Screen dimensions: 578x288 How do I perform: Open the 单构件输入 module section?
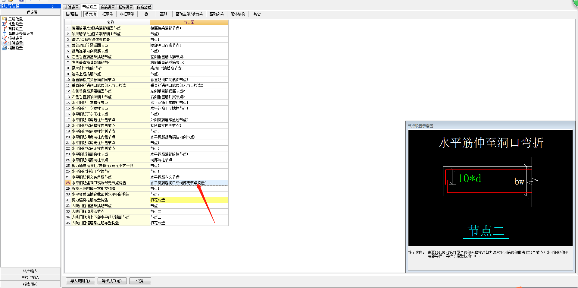click(30, 277)
